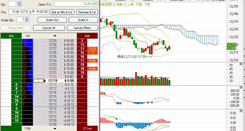Click the Cancel Offers button
245x131 pixels.
(82, 28)
